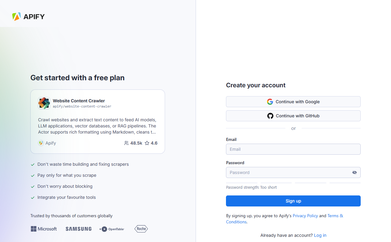Click Continue with Google

point(293,101)
